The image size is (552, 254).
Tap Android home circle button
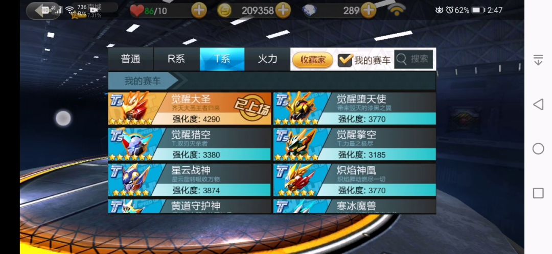coord(538,148)
